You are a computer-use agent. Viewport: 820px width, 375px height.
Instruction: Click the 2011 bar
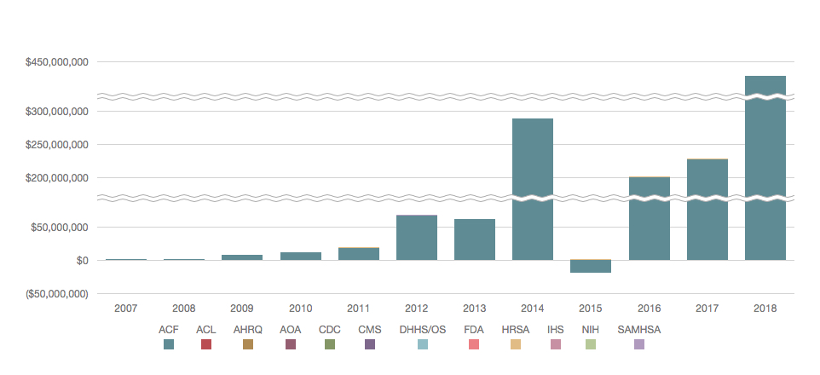click(x=358, y=254)
